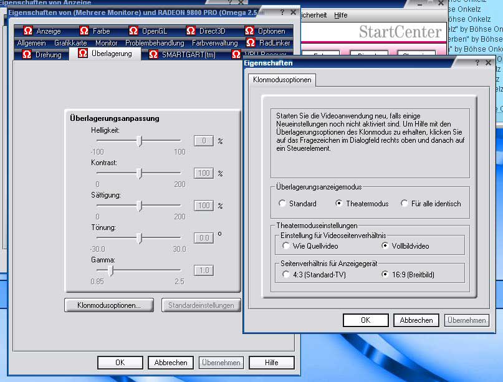
Task: Click the Helligkeit value field
Action: pos(204,141)
